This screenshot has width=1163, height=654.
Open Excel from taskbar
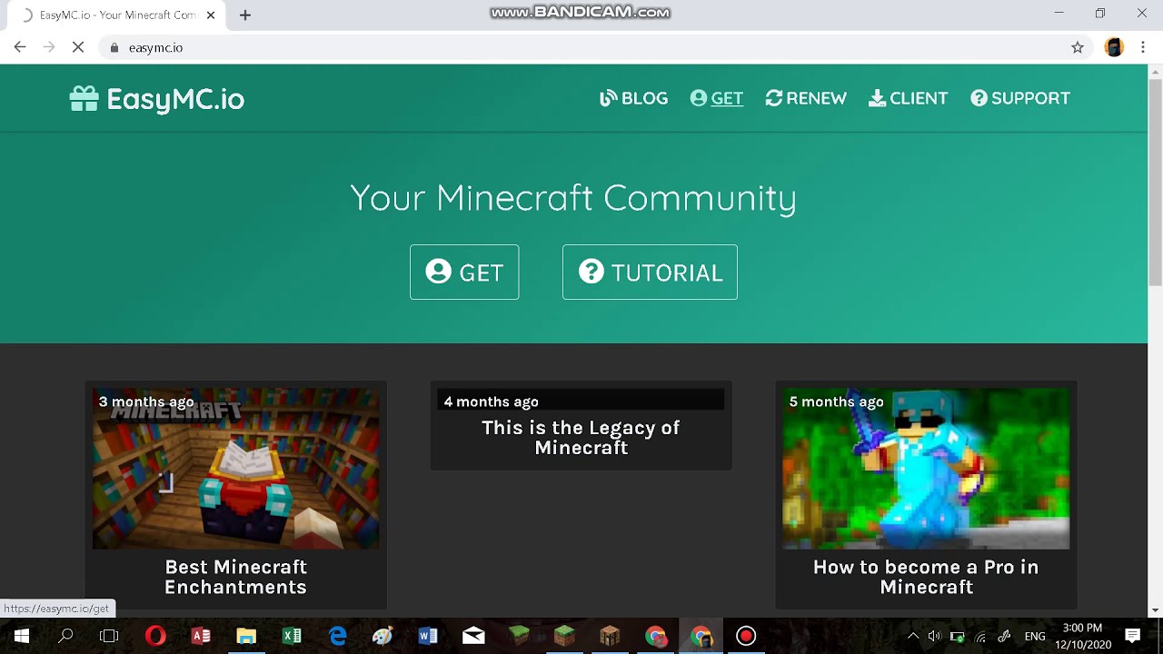pyautogui.click(x=292, y=636)
